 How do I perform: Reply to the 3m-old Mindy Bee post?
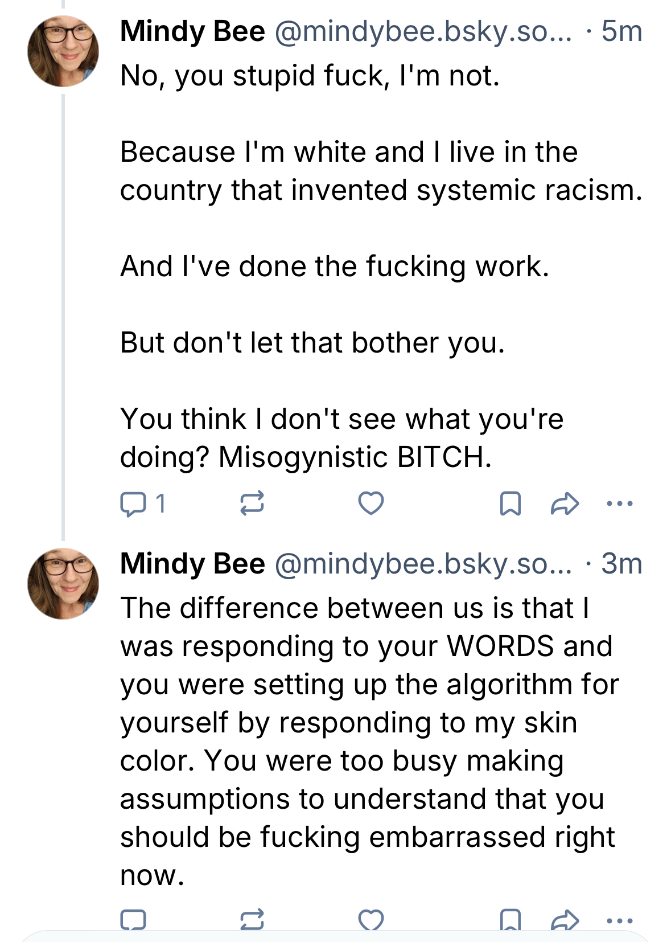pyautogui.click(x=133, y=919)
